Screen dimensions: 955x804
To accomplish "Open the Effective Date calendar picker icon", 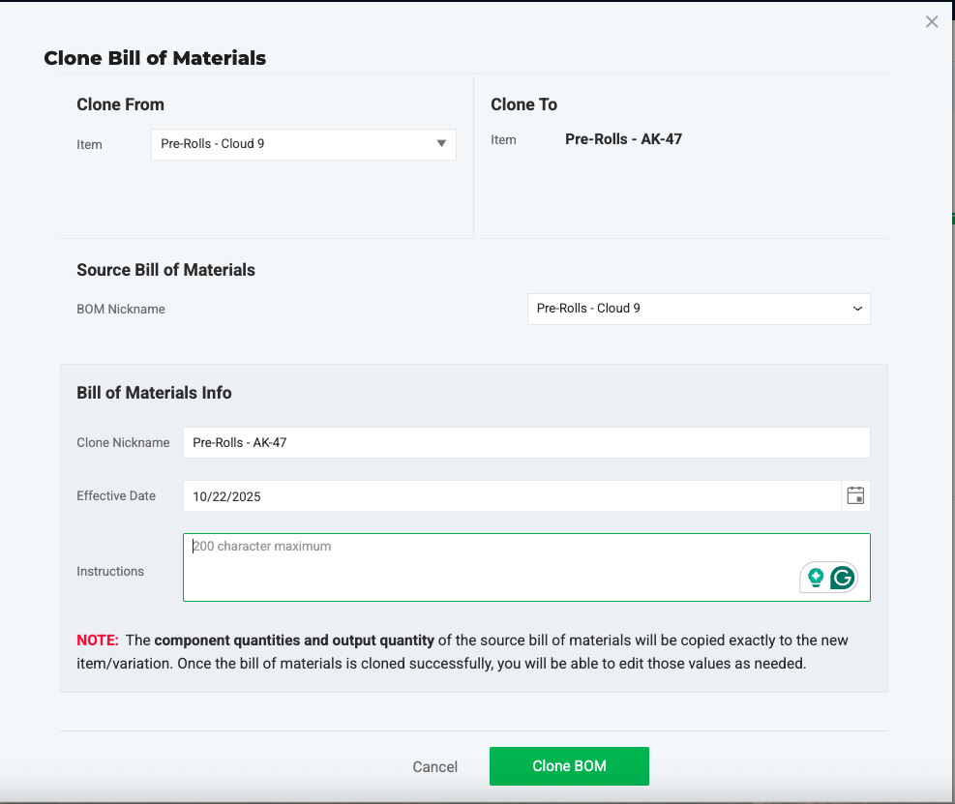I will pyautogui.click(x=855, y=496).
